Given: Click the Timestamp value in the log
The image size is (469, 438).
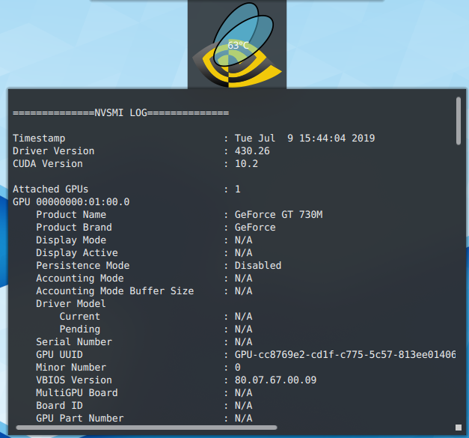Looking at the screenshot, I should pyautogui.click(x=304, y=139).
